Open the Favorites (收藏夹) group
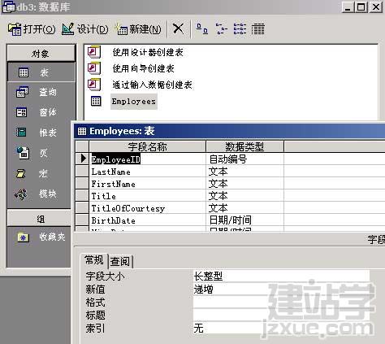This screenshot has width=385, height=344. tap(41, 237)
